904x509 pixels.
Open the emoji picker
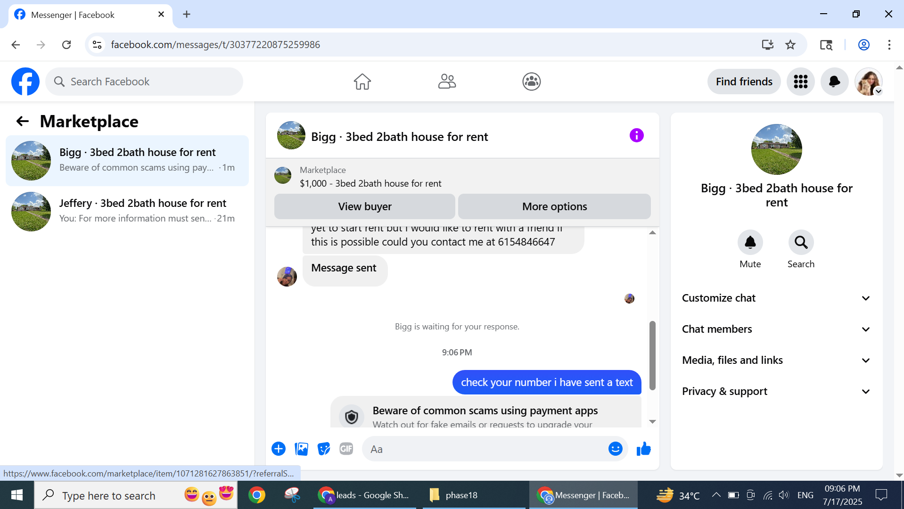point(616,449)
